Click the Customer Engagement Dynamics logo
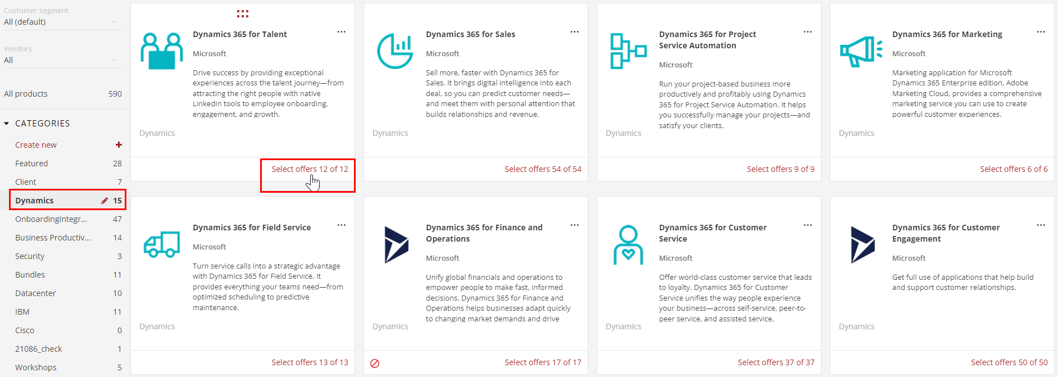The height and width of the screenshot is (377, 1058). pos(862,244)
